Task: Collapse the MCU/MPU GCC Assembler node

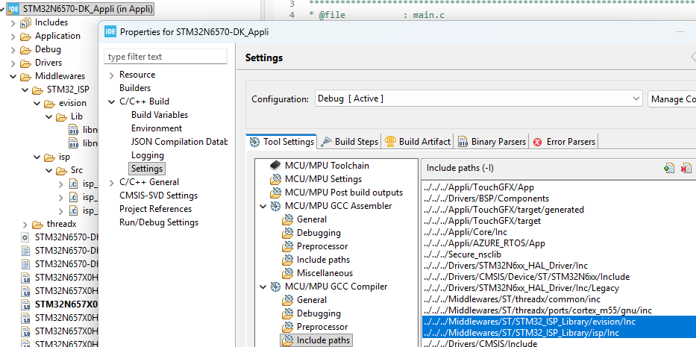Action: (x=263, y=206)
